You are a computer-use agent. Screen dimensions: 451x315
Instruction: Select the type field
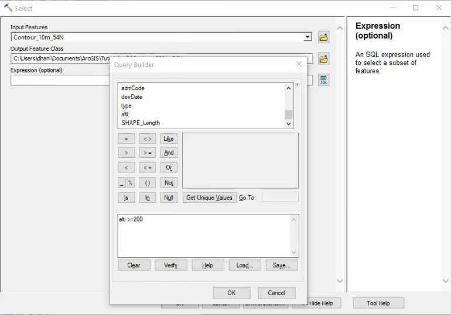127,106
